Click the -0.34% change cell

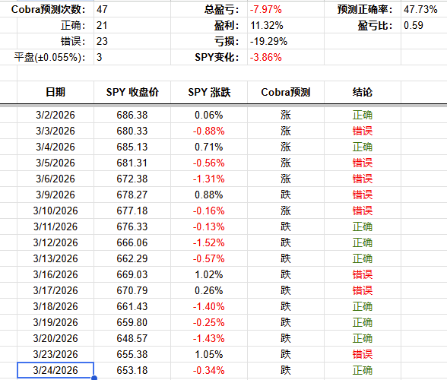tap(209, 370)
